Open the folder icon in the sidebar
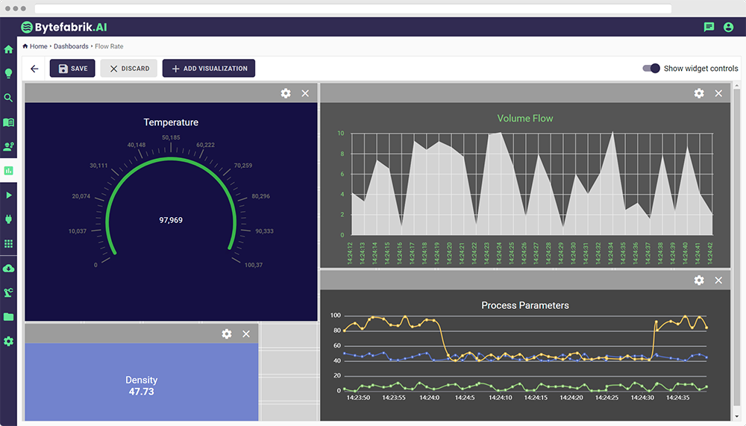The width and height of the screenshot is (746, 426). pyautogui.click(x=9, y=316)
